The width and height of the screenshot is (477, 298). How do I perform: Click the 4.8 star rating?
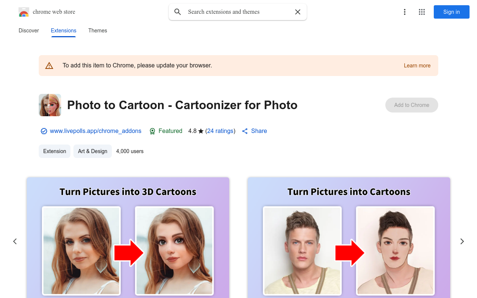coord(196,131)
